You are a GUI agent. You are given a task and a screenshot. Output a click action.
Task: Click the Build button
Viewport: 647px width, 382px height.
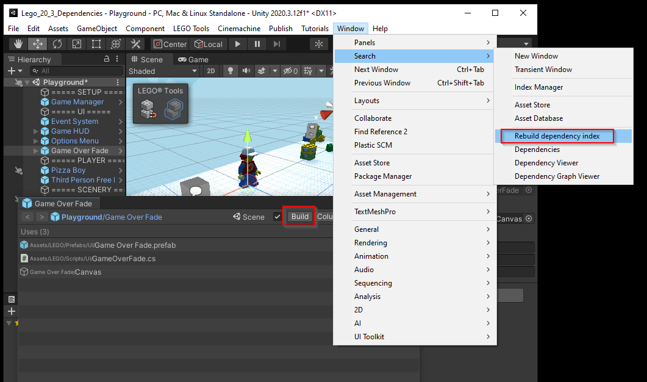coord(299,217)
